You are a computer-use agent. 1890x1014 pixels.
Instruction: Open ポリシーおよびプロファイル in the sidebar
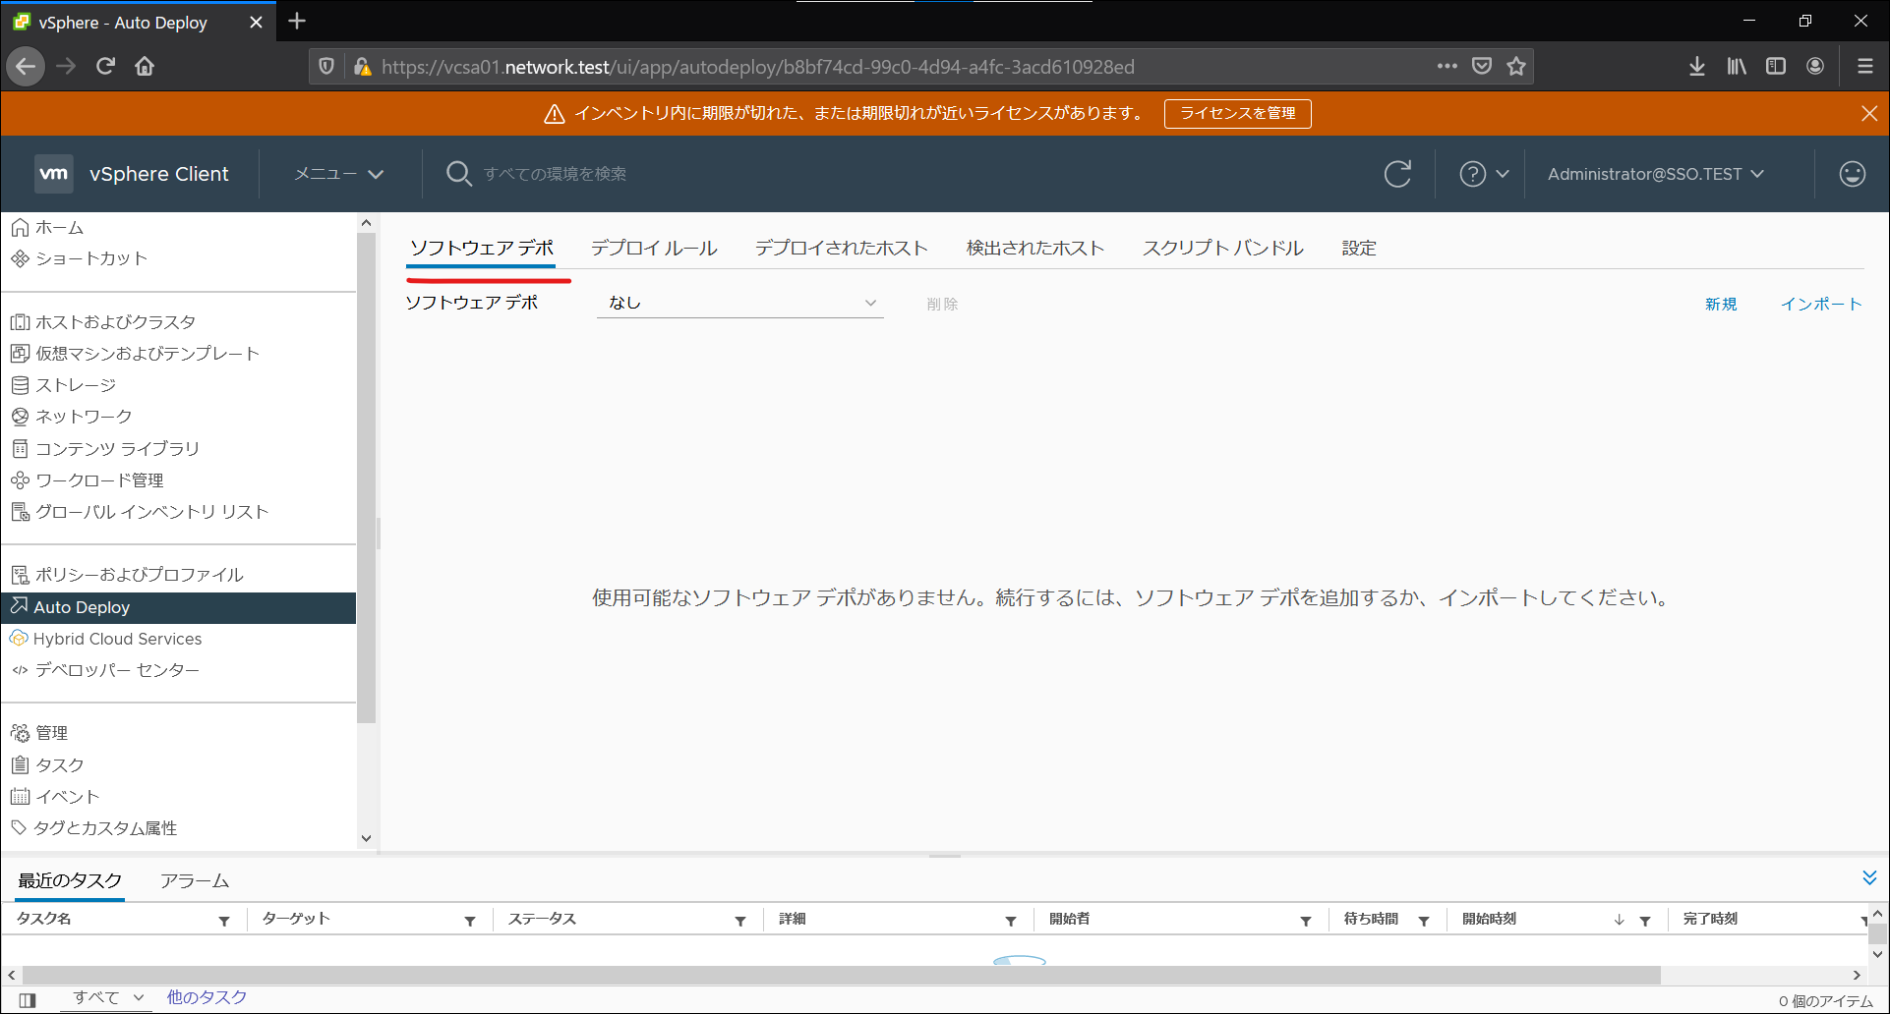click(x=127, y=575)
